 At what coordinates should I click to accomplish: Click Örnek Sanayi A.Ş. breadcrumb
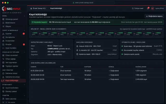tap(38, 8)
